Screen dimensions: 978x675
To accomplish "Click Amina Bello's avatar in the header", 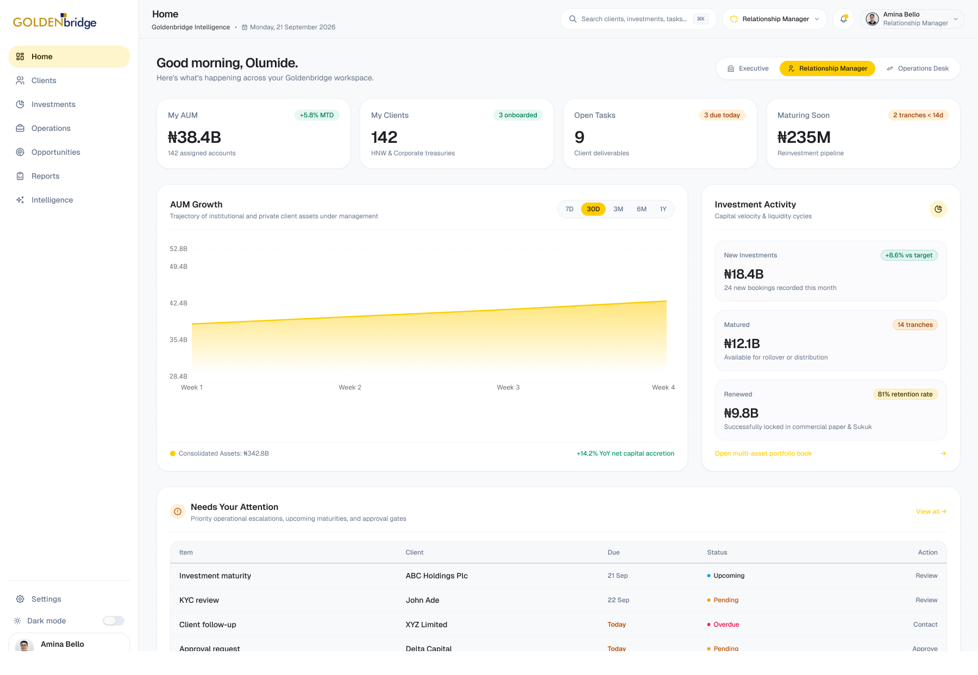I will coord(872,19).
